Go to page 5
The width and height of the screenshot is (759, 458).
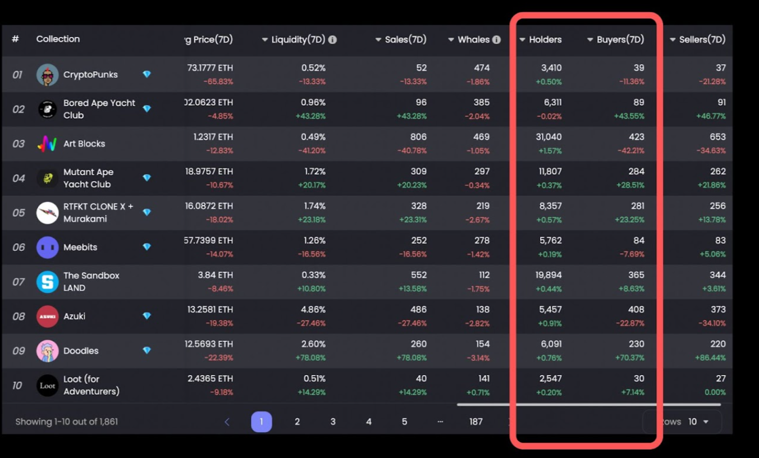coord(404,422)
